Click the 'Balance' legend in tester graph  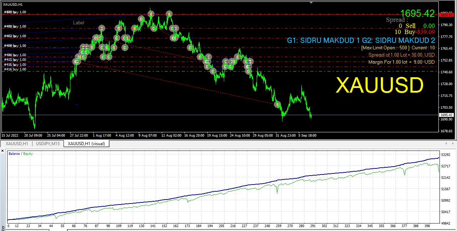[14, 153]
